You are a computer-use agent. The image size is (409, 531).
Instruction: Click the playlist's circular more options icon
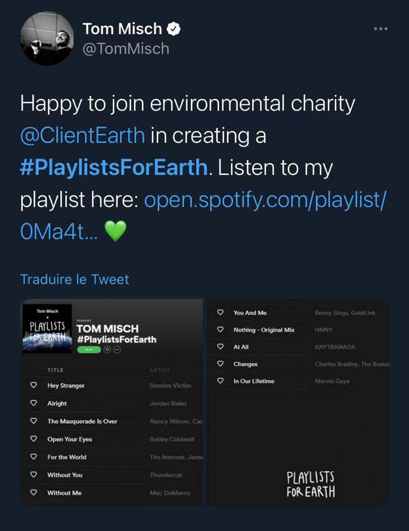[x=117, y=350]
